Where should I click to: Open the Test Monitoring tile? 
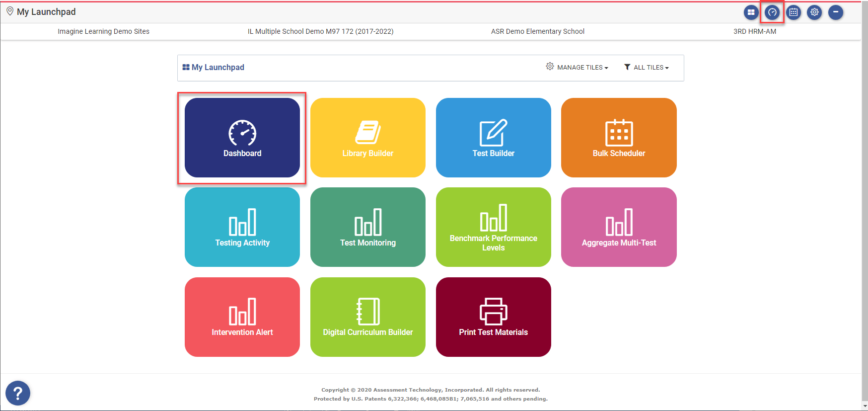pyautogui.click(x=368, y=227)
